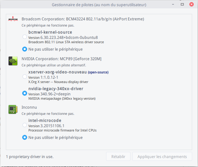Click X.Org X server Nouveau display driver text
The height and width of the screenshot is (167, 198).
click(x=58, y=82)
